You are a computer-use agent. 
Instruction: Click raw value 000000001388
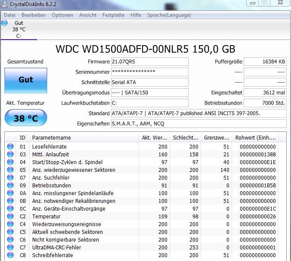(258, 155)
